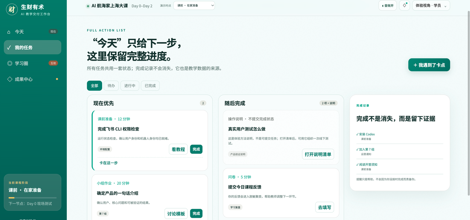Click the 我遇到了卡点 button
The height and width of the screenshot is (220, 470).
(x=429, y=65)
